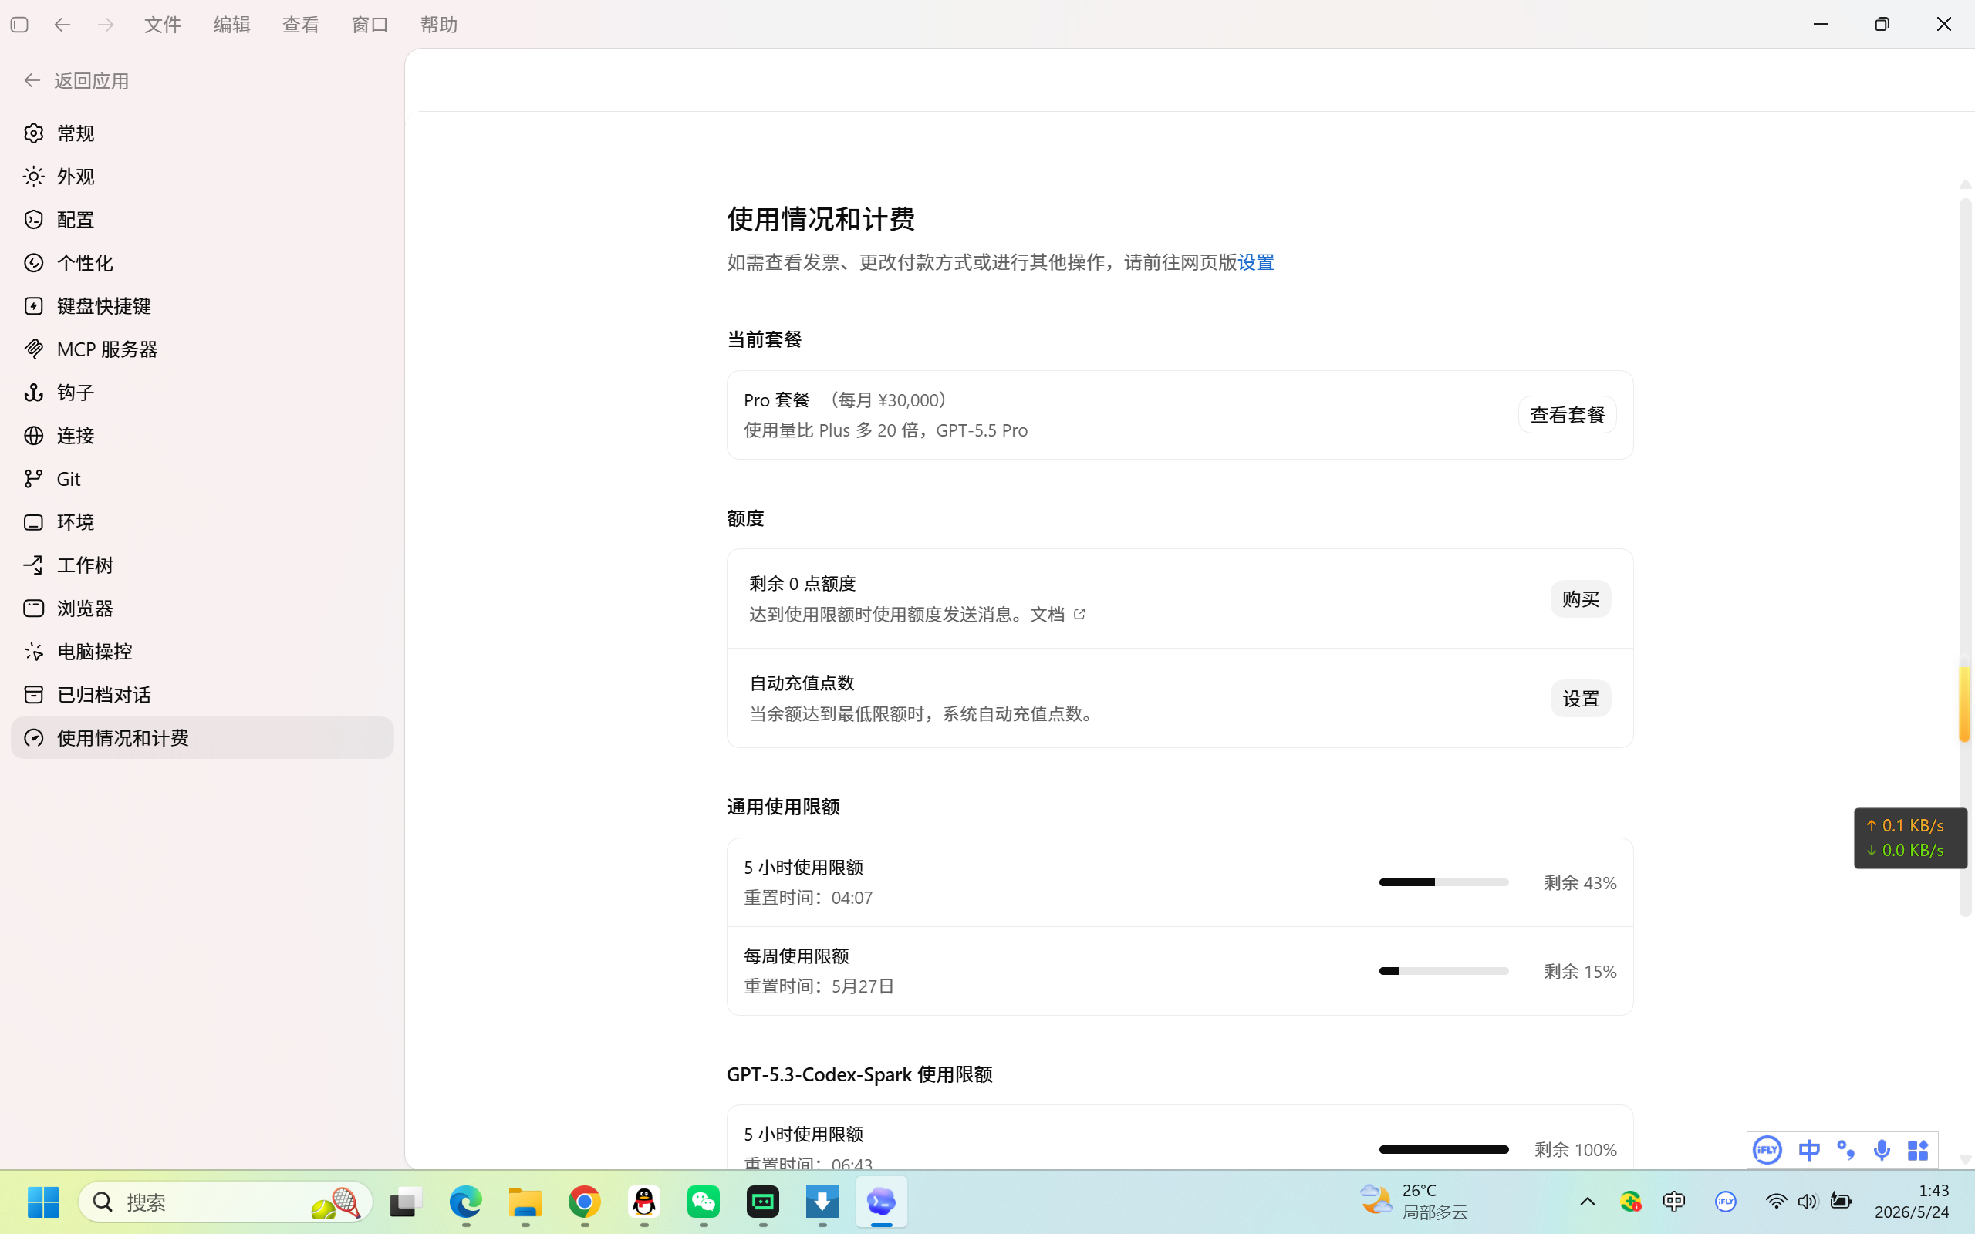Image resolution: width=1975 pixels, height=1234 pixels.
Task: Select the 连接 globe icon
Action: (33, 436)
